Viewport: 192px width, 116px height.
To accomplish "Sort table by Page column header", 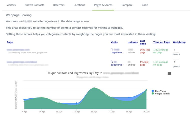I will pos(10,42).
